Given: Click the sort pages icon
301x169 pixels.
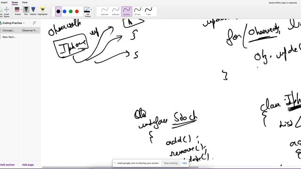Looking at the screenshot, I should click(x=34, y=23).
